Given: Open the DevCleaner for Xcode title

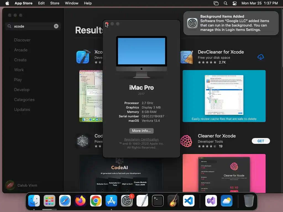Looking at the screenshot, I should point(221,52).
